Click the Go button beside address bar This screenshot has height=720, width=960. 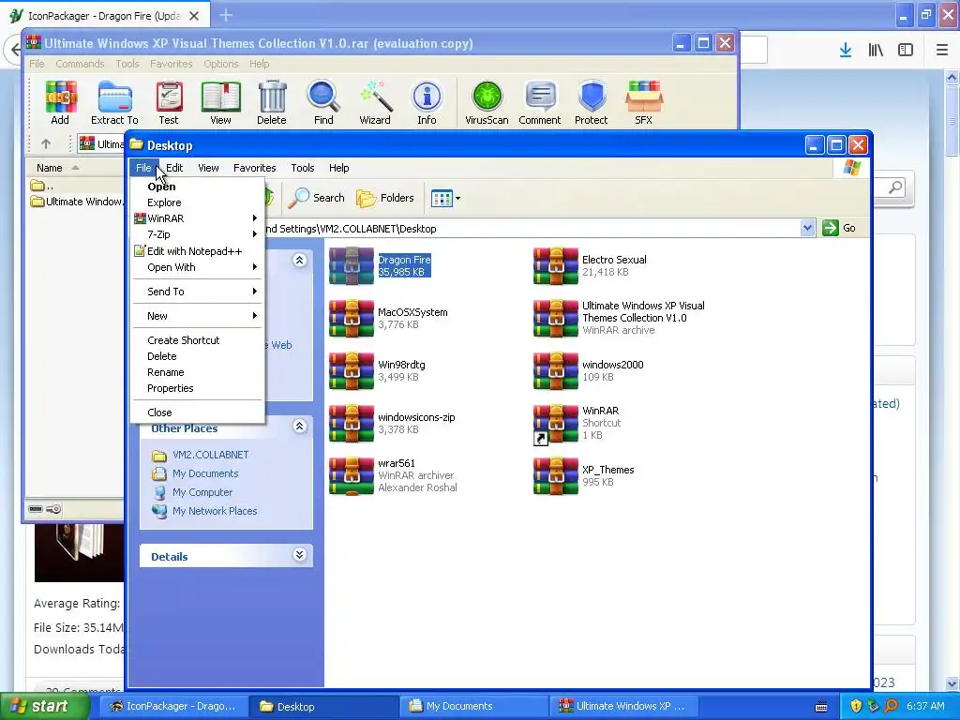839,229
